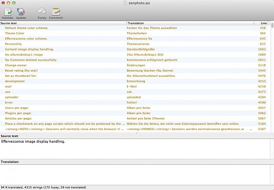Click translation 'Als Albumthumbnail auswählen.'
The image size is (274, 190).
(x=151, y=76)
